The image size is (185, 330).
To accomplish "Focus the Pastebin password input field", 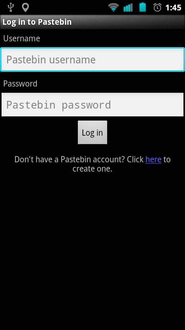I will point(92,105).
